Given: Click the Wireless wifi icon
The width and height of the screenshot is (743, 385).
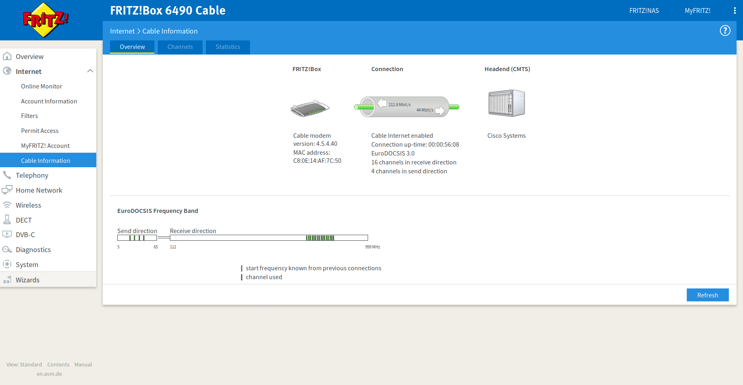Looking at the screenshot, I should pyautogui.click(x=7, y=205).
